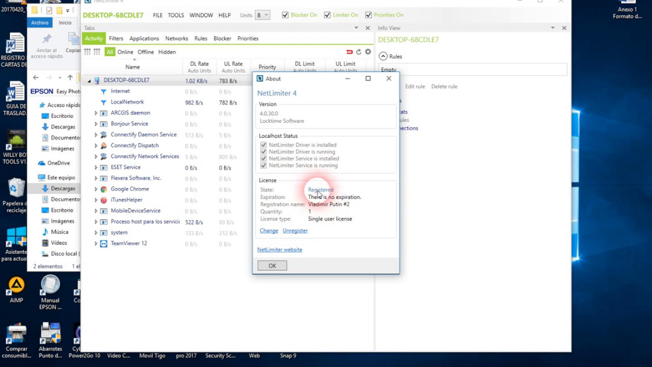Screen dimensions: 652x367
Task: Click the Priority column header
Action: (267, 67)
